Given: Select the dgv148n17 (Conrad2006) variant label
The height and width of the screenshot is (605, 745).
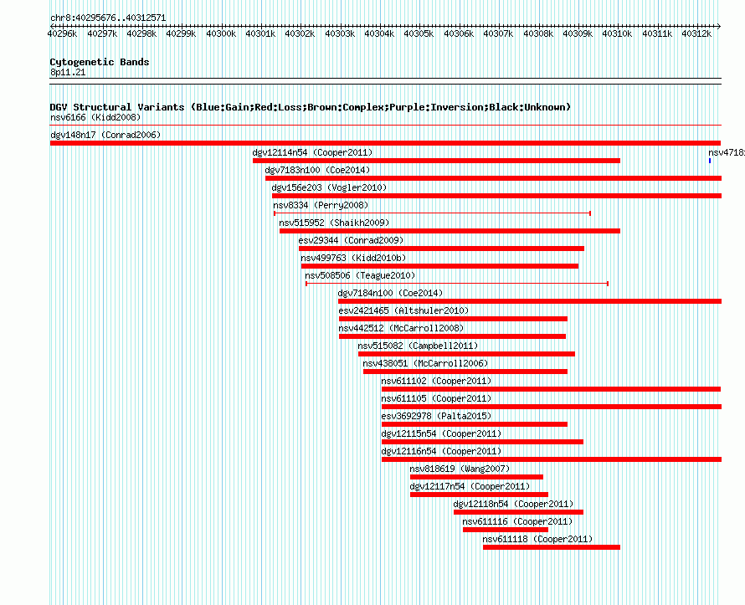Looking at the screenshot, I should point(105,135).
